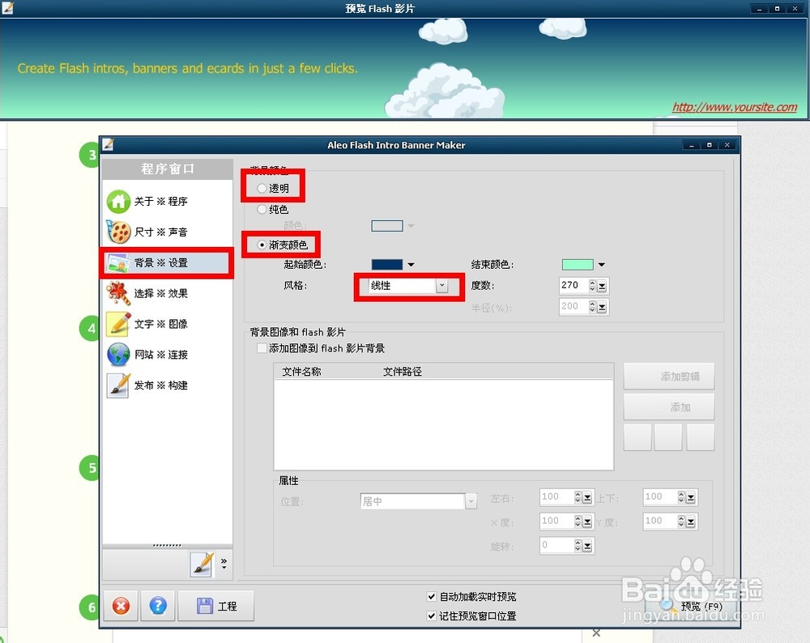Click the X 度 input field
The image size is (810, 643).
point(557,521)
